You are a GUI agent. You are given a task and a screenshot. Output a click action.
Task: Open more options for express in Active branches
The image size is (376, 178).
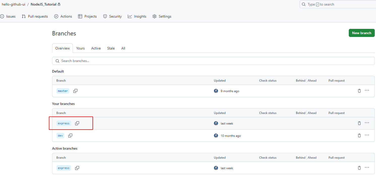(x=367, y=167)
